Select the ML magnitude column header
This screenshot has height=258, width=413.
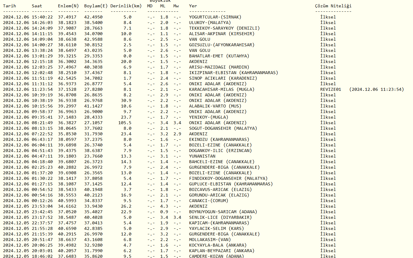163,6
